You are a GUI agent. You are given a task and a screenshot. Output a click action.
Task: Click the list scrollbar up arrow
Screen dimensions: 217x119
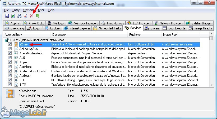point(211,34)
